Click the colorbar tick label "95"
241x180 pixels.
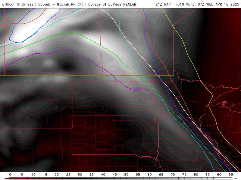click(231, 175)
